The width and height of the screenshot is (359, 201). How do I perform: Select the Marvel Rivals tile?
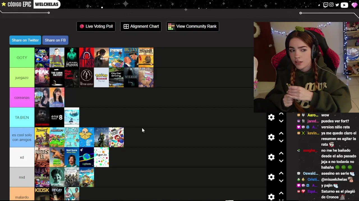click(42, 137)
